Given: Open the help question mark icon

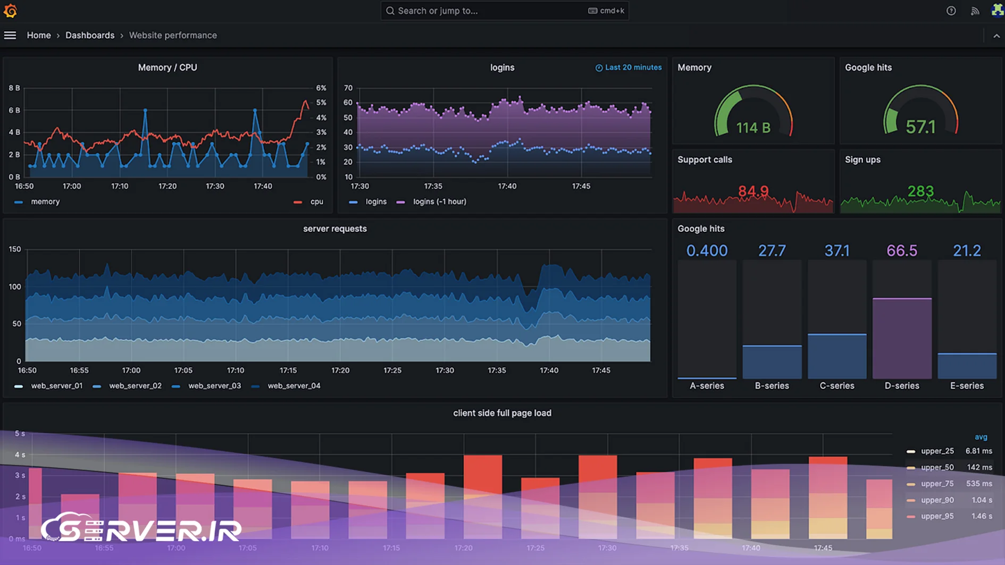Looking at the screenshot, I should click(x=951, y=11).
